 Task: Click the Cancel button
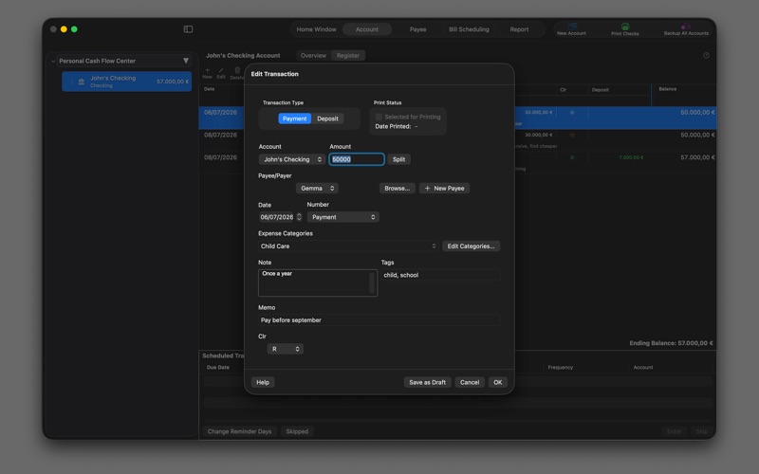(x=470, y=382)
